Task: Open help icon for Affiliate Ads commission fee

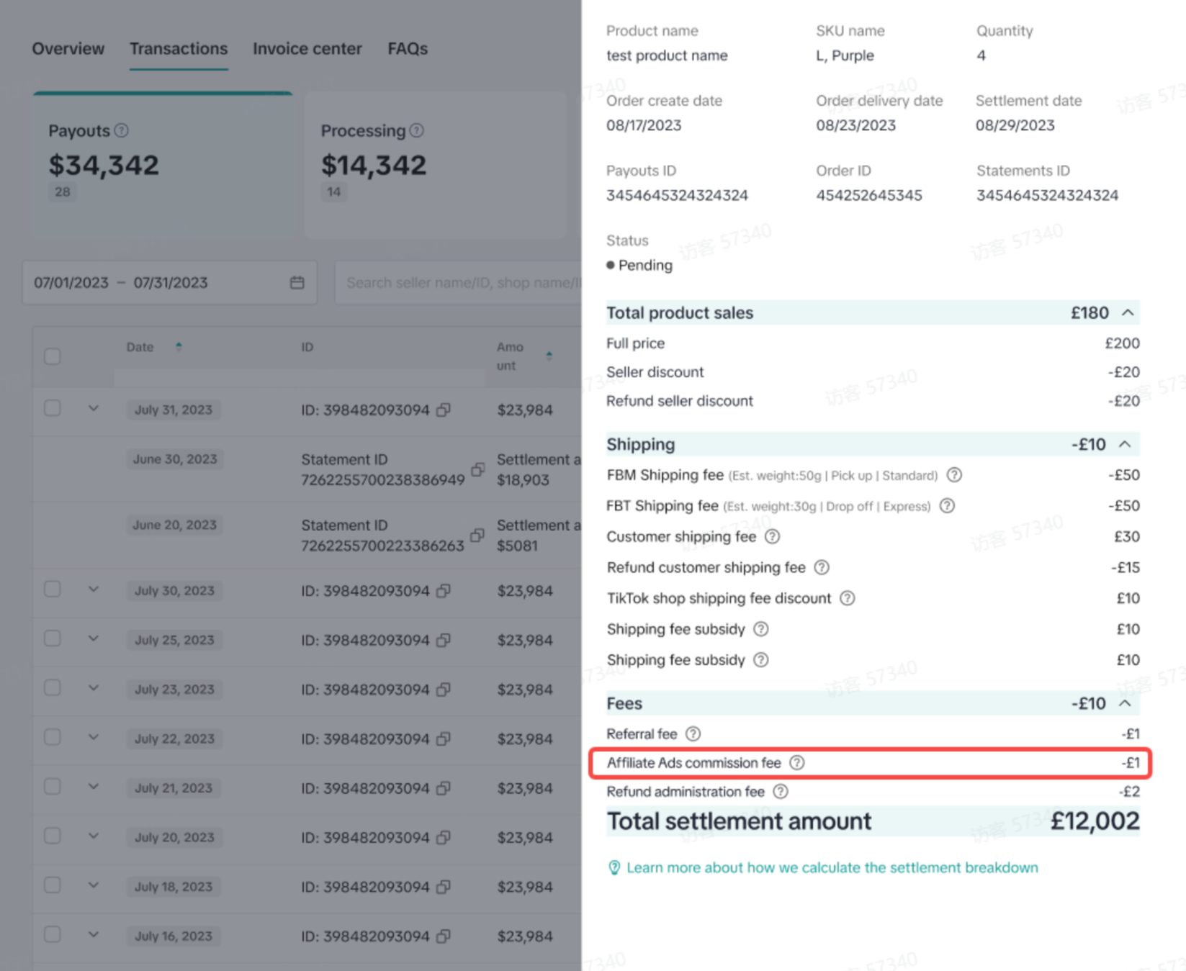Action: [x=797, y=762]
